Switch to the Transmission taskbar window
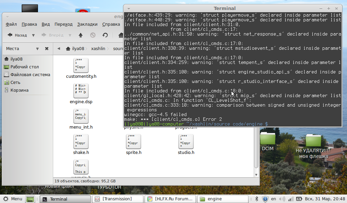This screenshot has width=347, height=203. (117, 199)
